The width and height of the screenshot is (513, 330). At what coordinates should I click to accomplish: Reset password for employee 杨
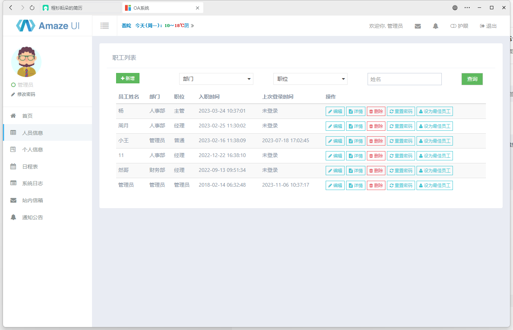click(x=401, y=111)
